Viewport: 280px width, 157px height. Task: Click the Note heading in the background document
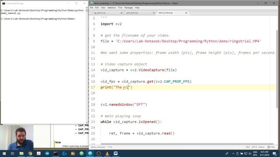[58, 142]
